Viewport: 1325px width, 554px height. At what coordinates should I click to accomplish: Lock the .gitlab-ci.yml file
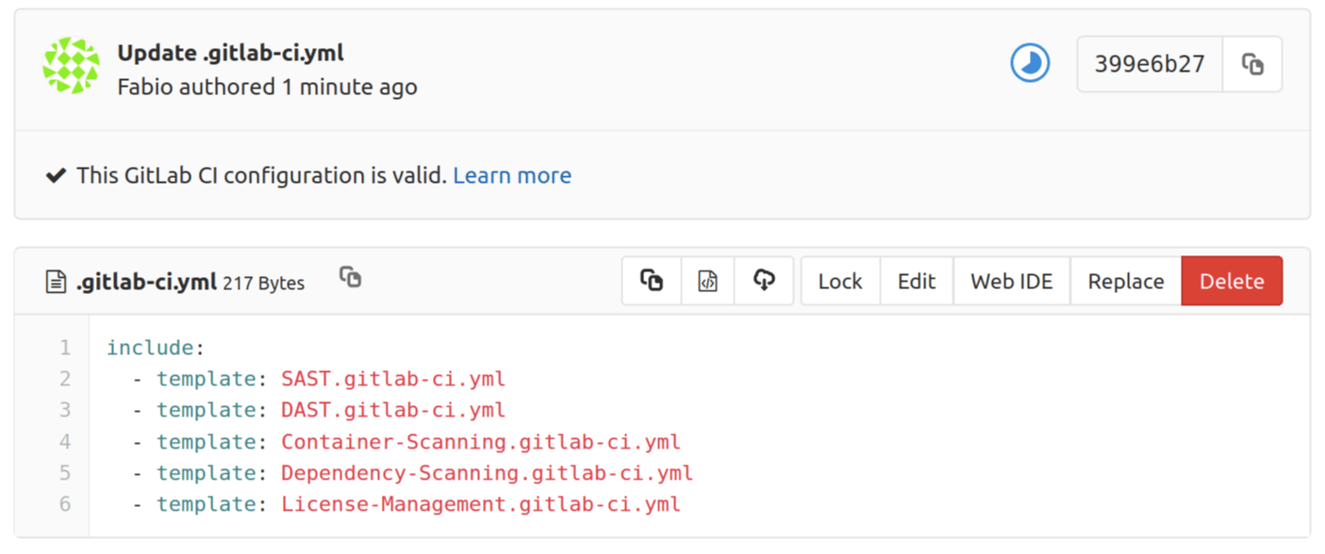[x=839, y=280]
